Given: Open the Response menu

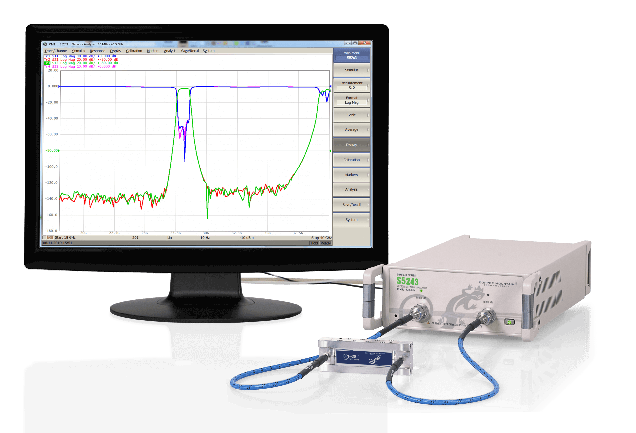Looking at the screenshot, I should pos(97,51).
